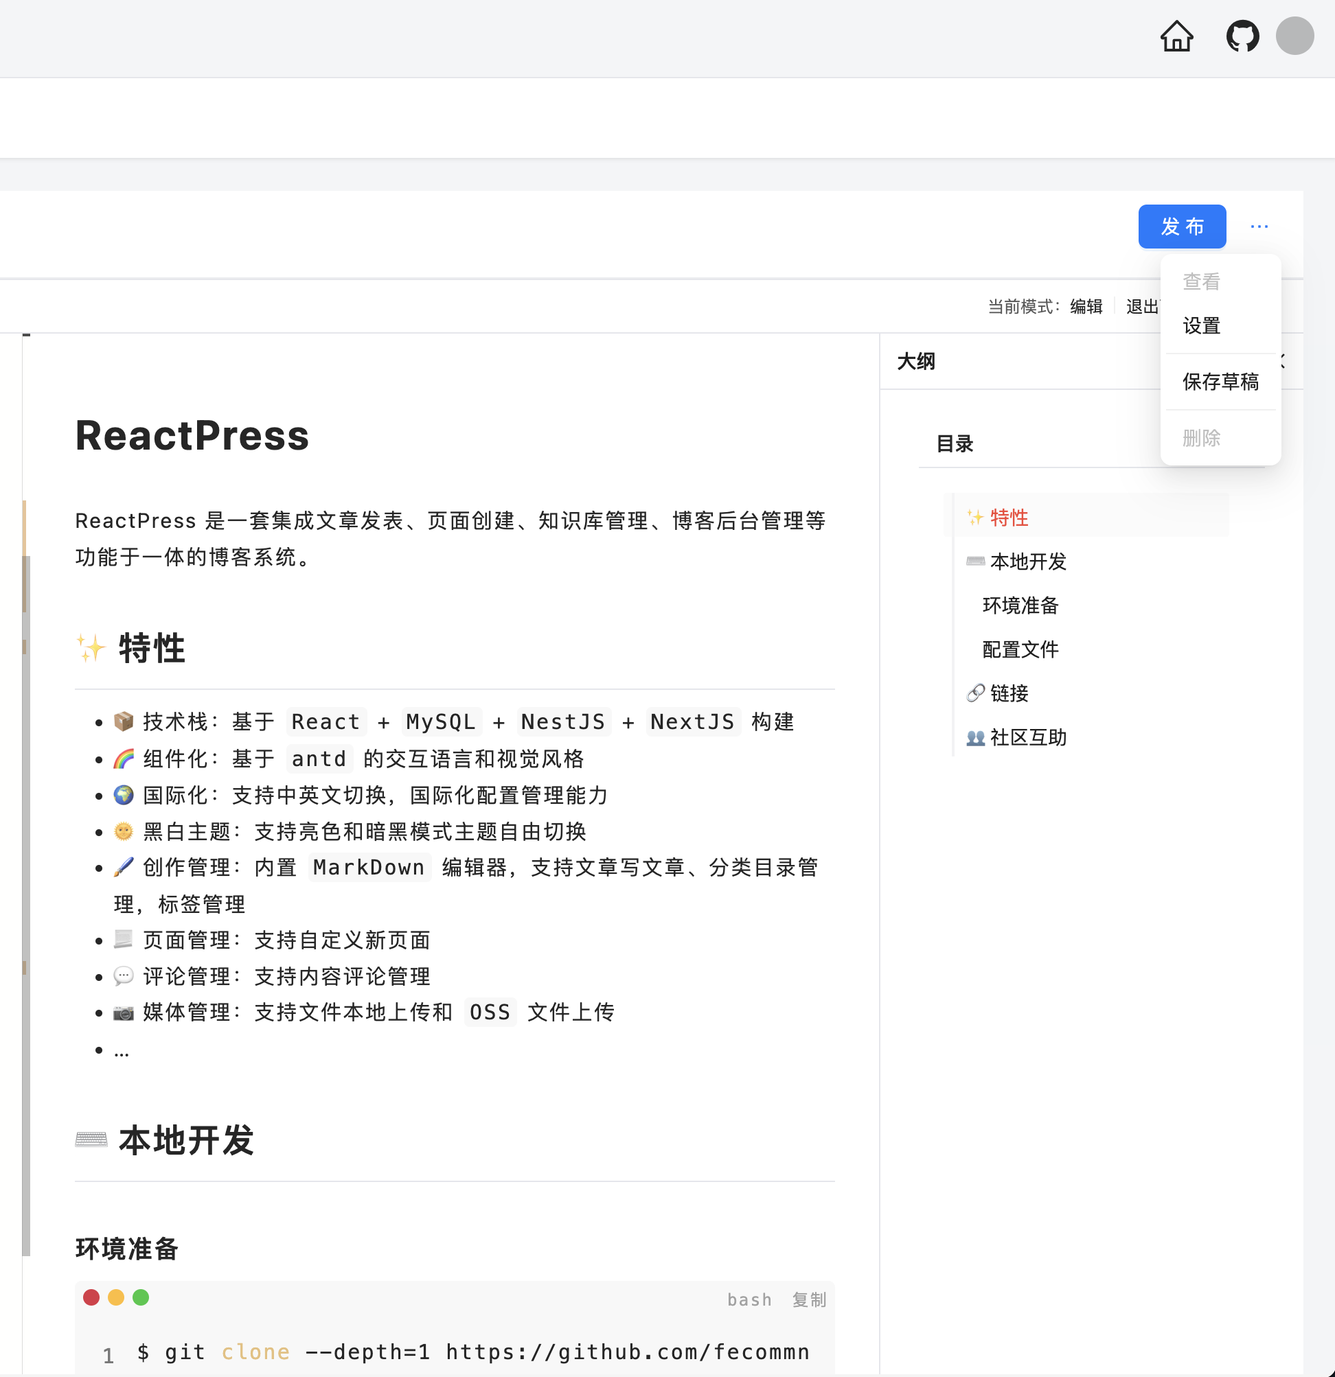Click the ReactPress main title
This screenshot has width=1335, height=1377.
click(x=192, y=435)
